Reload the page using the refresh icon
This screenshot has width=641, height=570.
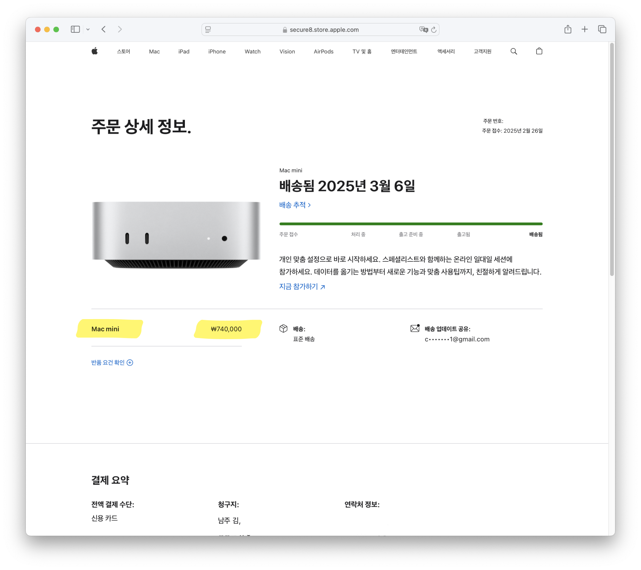pyautogui.click(x=434, y=29)
